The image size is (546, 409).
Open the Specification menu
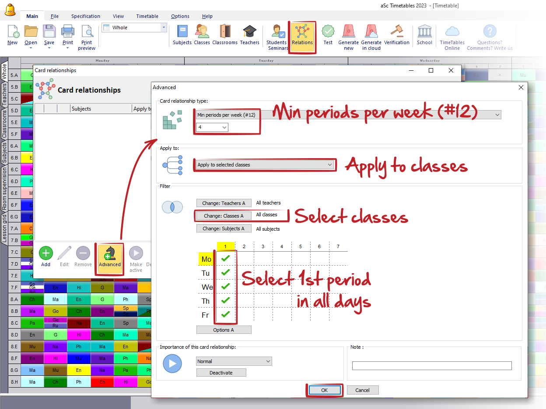click(86, 16)
